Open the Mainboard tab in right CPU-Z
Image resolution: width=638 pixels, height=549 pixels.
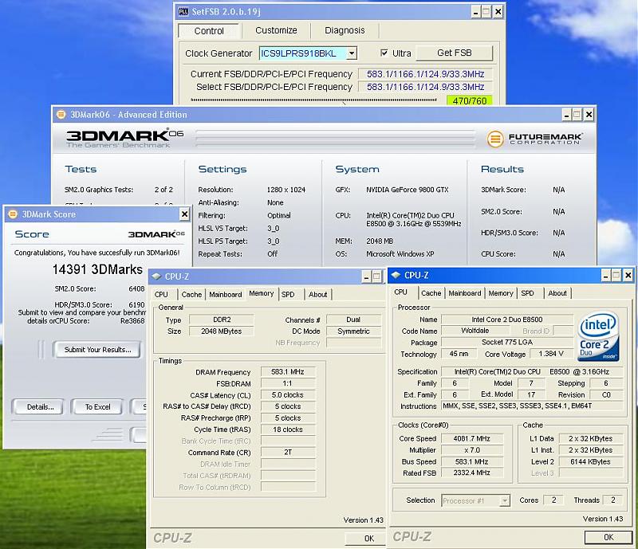click(465, 293)
